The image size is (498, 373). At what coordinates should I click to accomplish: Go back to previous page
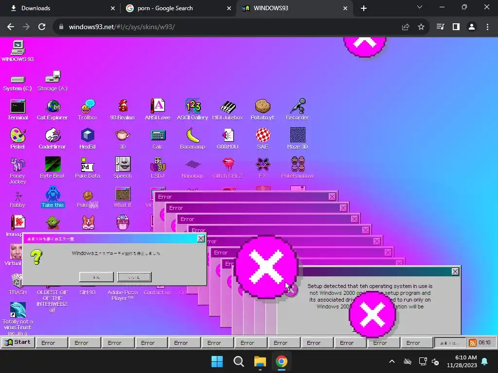[11, 27]
